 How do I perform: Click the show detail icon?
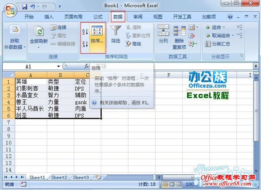[x=240, y=27]
